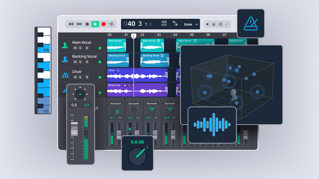
Task: Click the 125 tempo display
Action: pyautogui.click(x=164, y=24)
